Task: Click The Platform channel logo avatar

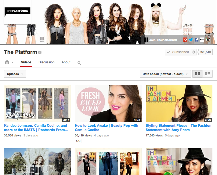Action: point(17,12)
